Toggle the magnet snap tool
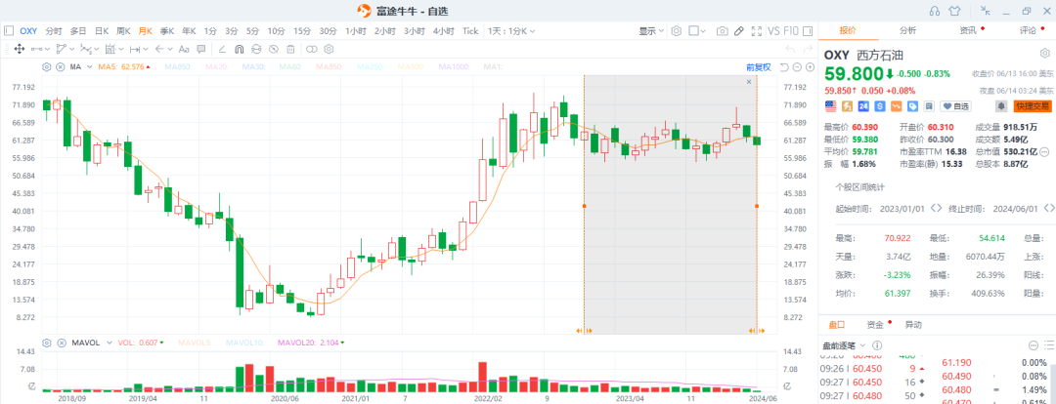The width and height of the screenshot is (1056, 404). click(240, 49)
